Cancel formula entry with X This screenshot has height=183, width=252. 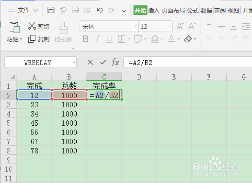tap(90, 62)
